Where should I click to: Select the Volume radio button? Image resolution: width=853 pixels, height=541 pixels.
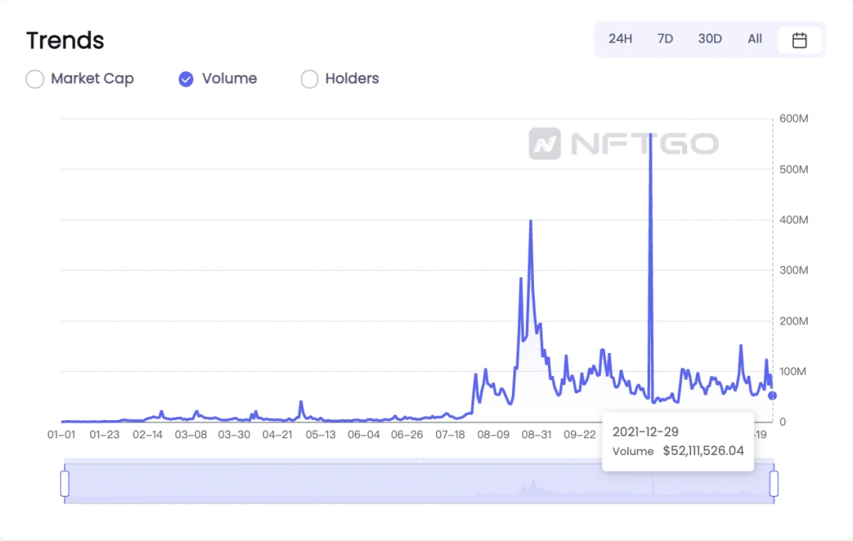tap(186, 79)
